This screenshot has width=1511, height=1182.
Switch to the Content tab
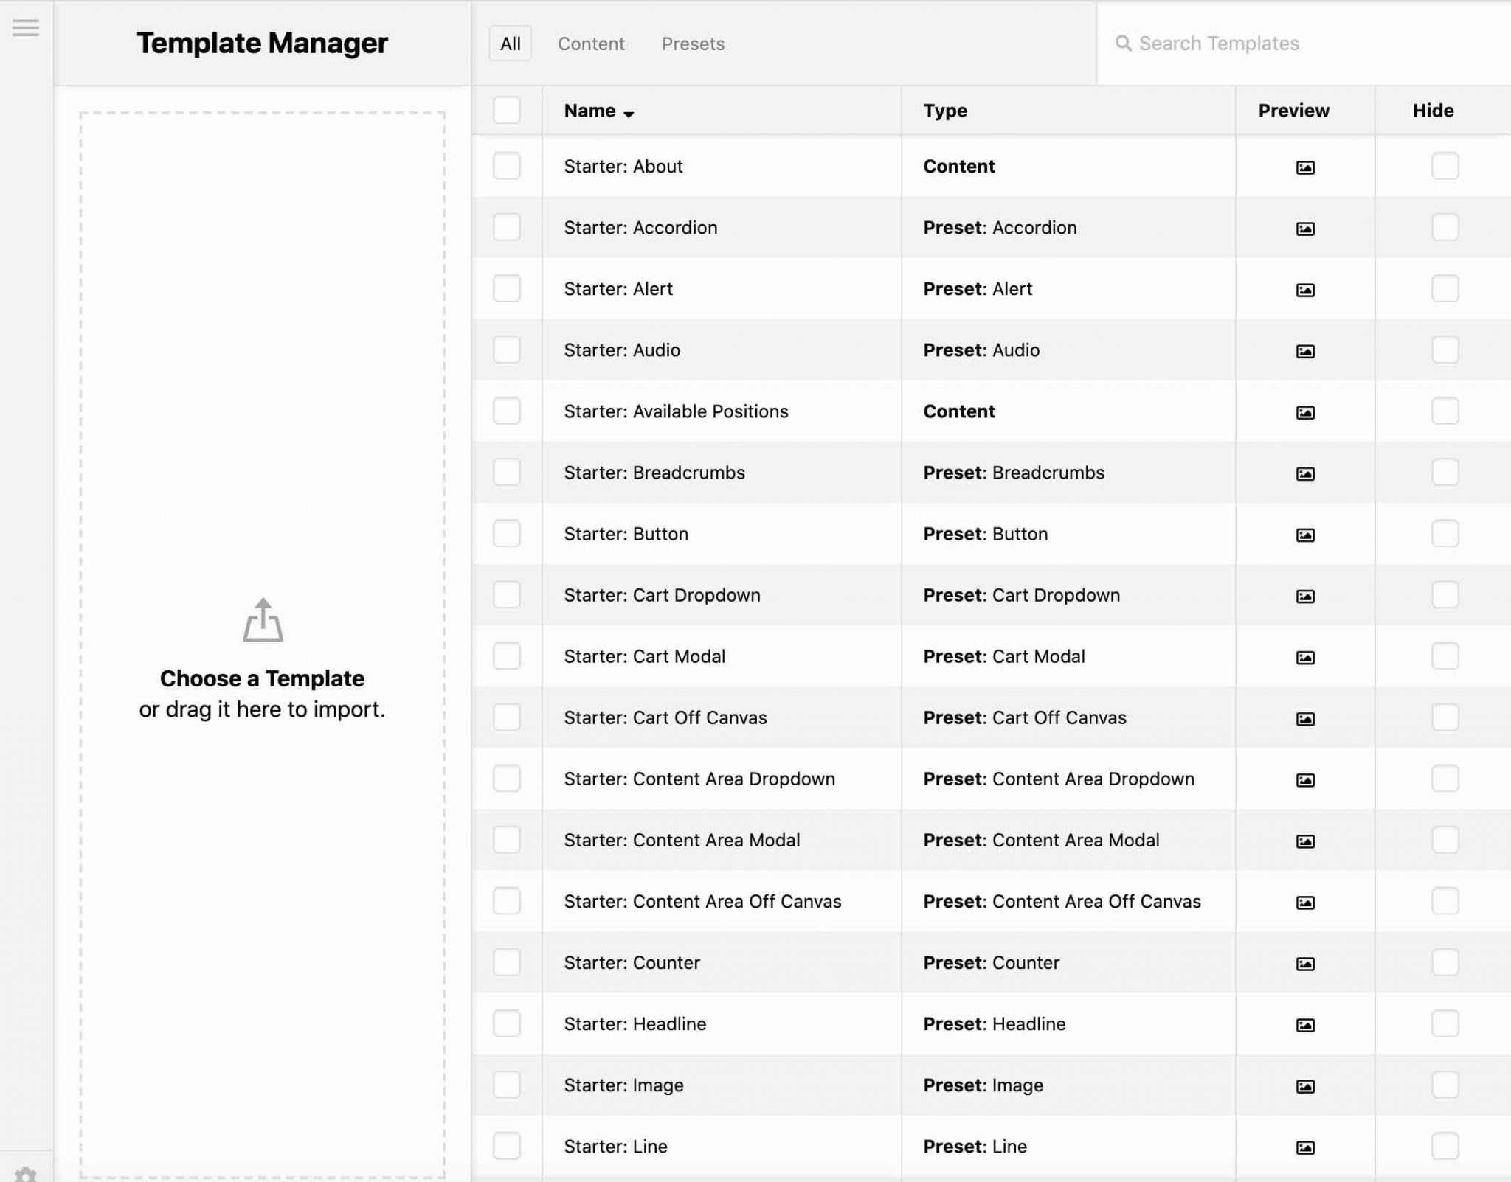[x=590, y=44]
